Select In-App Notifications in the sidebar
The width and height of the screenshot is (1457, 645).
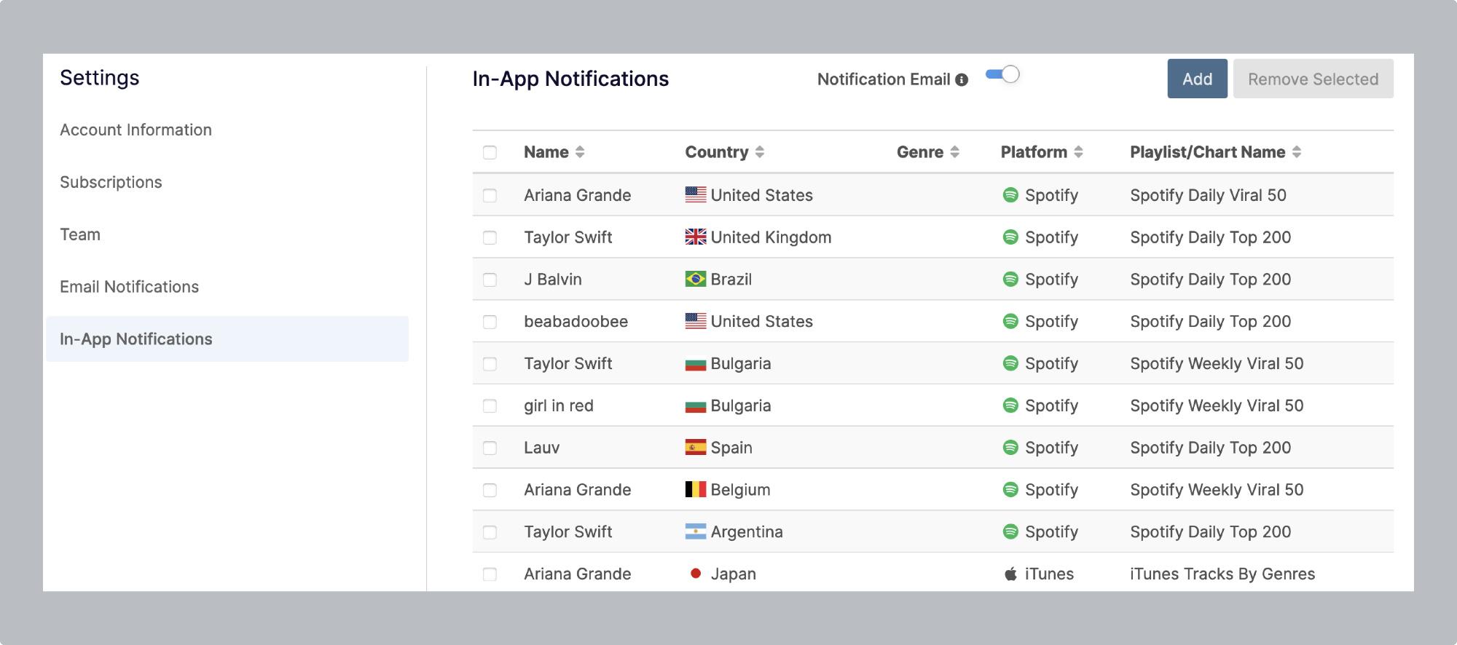[x=227, y=339]
